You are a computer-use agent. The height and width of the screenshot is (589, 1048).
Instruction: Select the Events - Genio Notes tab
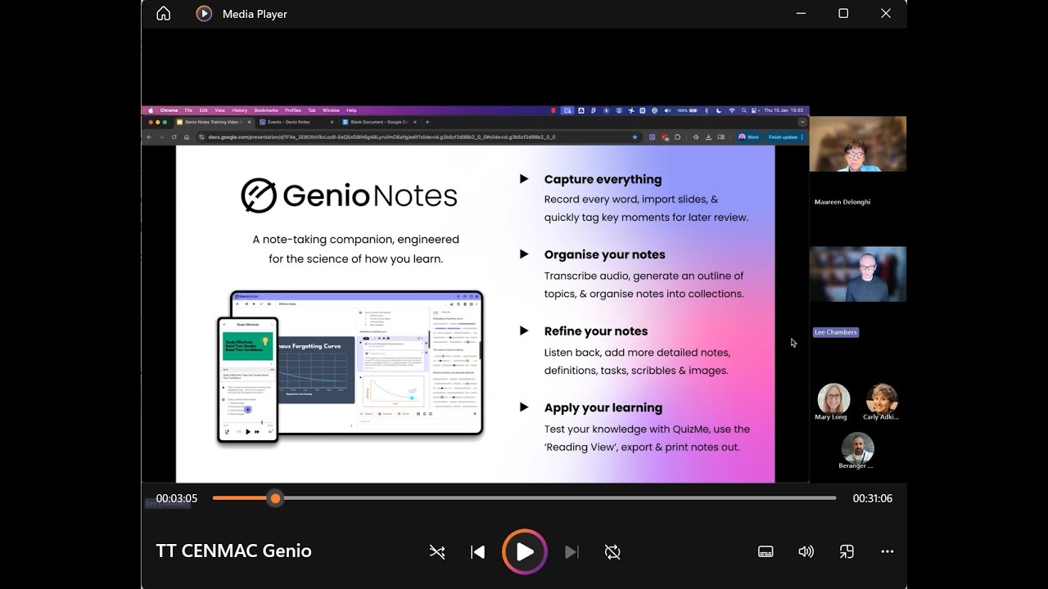coord(296,122)
